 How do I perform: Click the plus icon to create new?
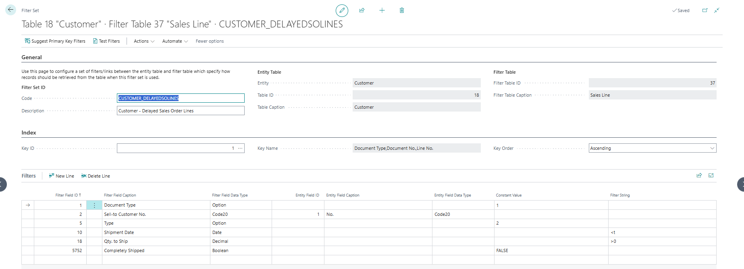382,10
